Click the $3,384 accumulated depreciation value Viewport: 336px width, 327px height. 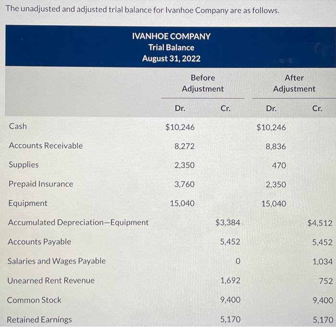tap(228, 222)
